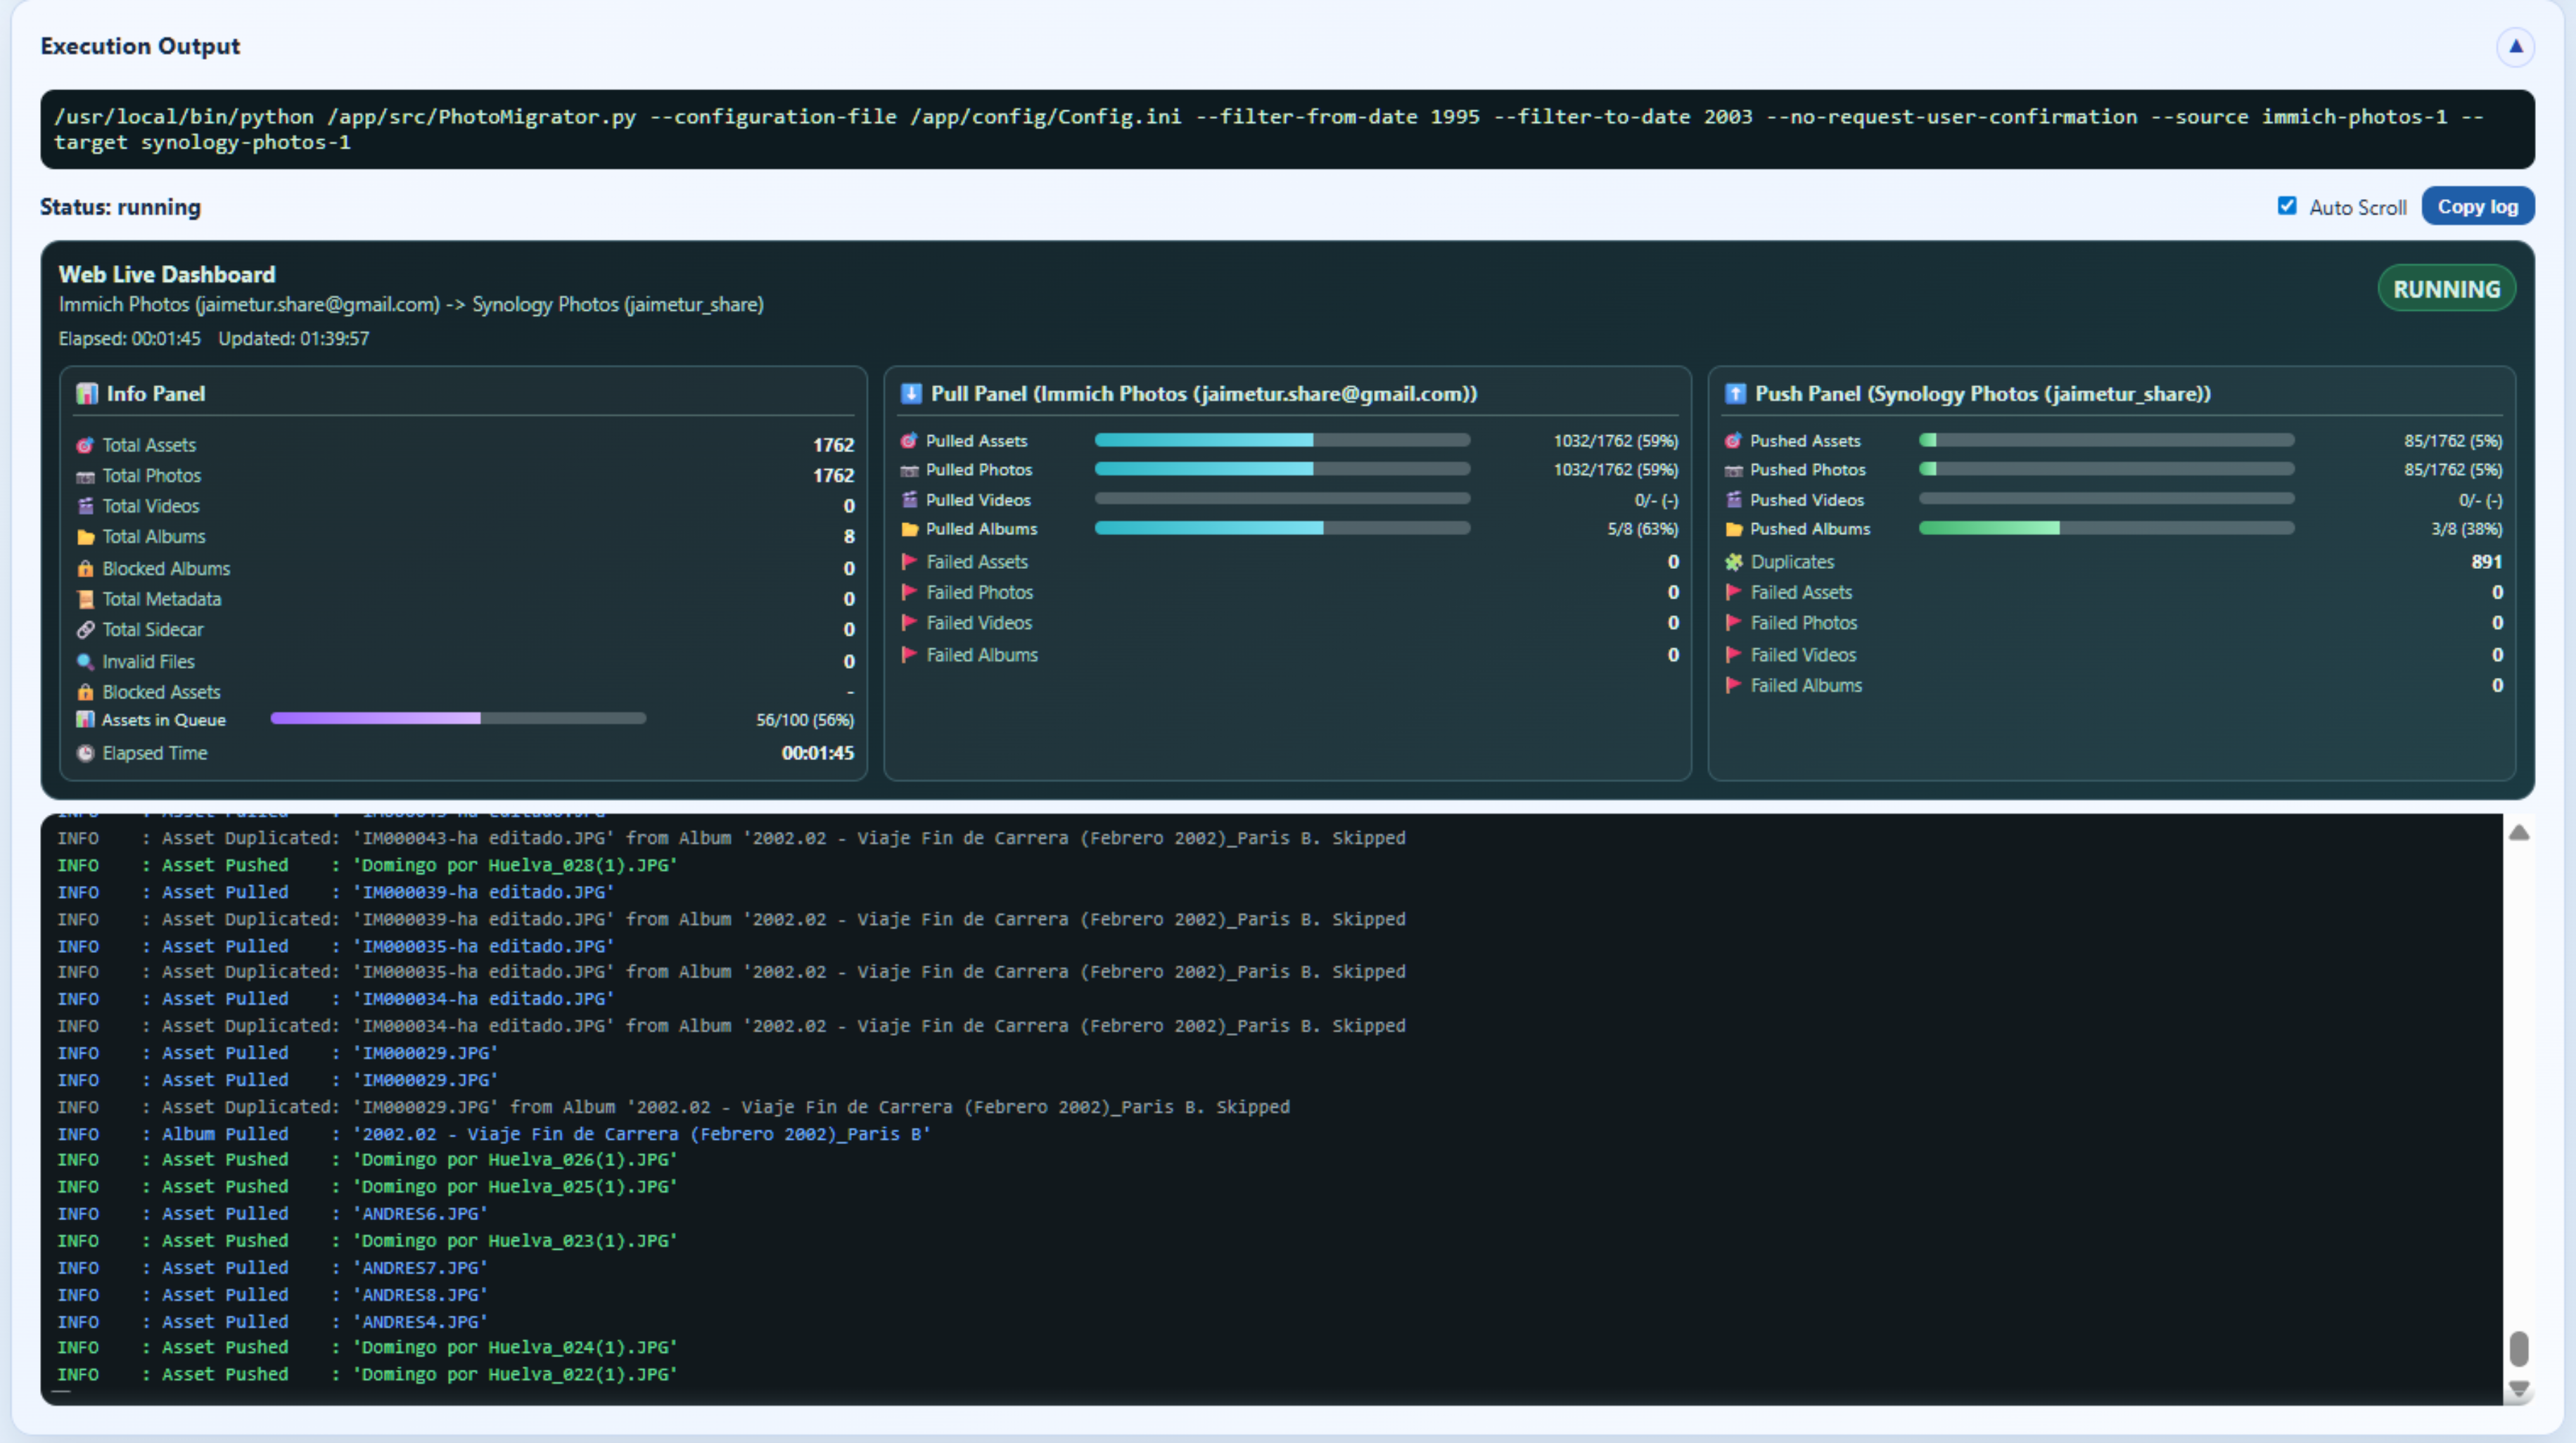Click the Duplicates puzzle piece icon
The image size is (2576, 1443).
(1734, 562)
